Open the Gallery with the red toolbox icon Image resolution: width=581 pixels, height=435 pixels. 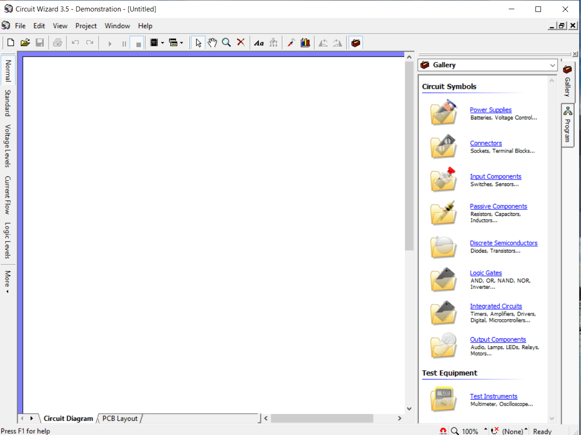(356, 42)
